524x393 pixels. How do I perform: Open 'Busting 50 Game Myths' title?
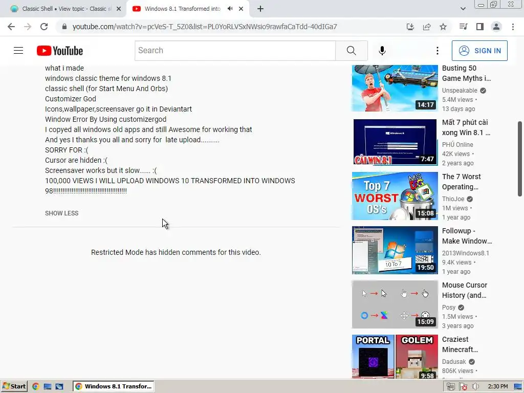click(466, 73)
